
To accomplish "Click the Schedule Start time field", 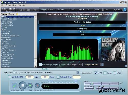I will point(77,77).
